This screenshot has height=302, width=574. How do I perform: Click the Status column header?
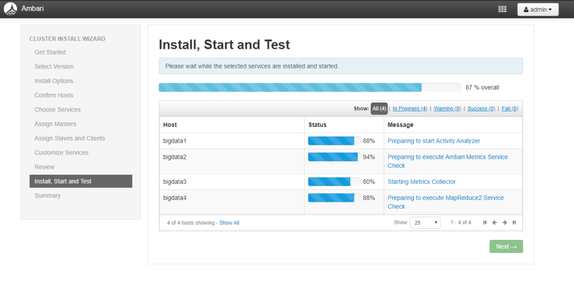click(344, 125)
